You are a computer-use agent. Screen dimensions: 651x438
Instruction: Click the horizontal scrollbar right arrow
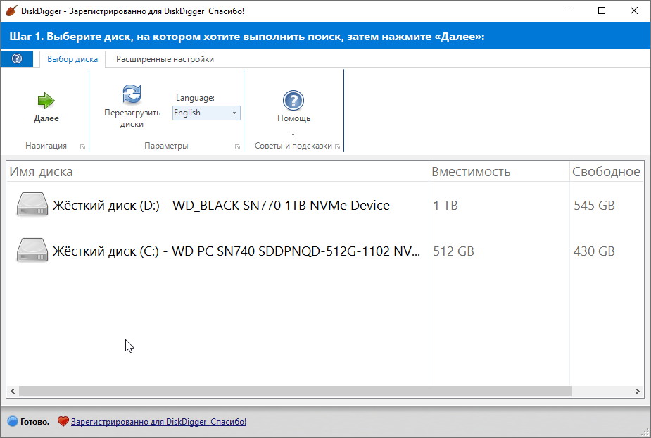coord(638,391)
